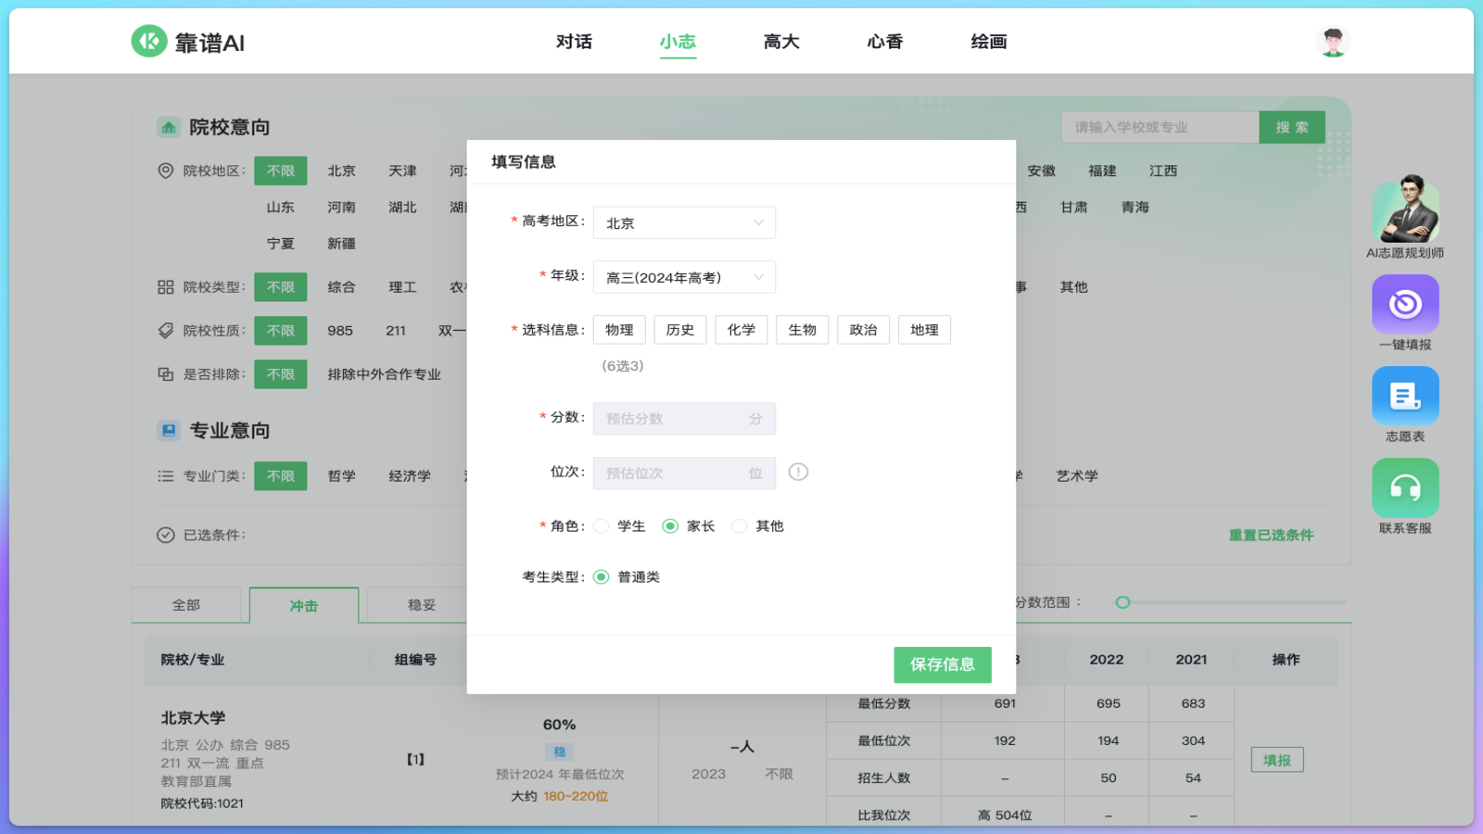Select the 其他 role radio button

(x=740, y=525)
